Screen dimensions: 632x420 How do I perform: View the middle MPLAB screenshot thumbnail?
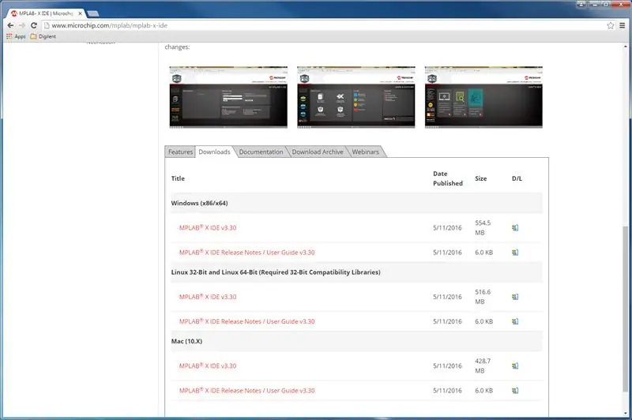(x=356, y=97)
